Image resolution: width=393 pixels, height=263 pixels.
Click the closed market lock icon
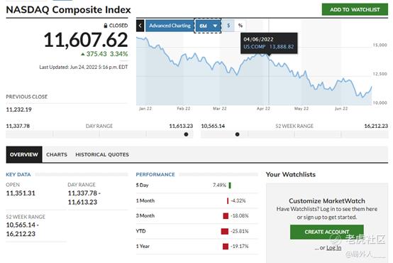click(x=106, y=26)
